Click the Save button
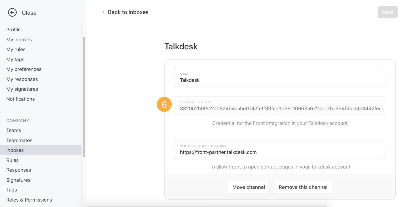This screenshot has height=207, width=408. [x=388, y=12]
